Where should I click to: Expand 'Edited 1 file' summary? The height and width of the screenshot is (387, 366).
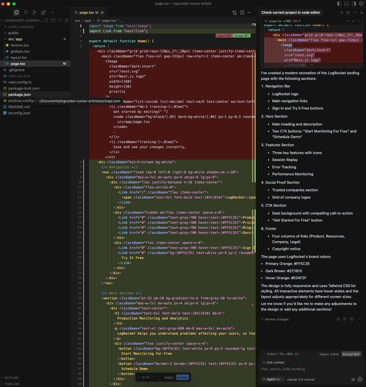tap(281, 354)
